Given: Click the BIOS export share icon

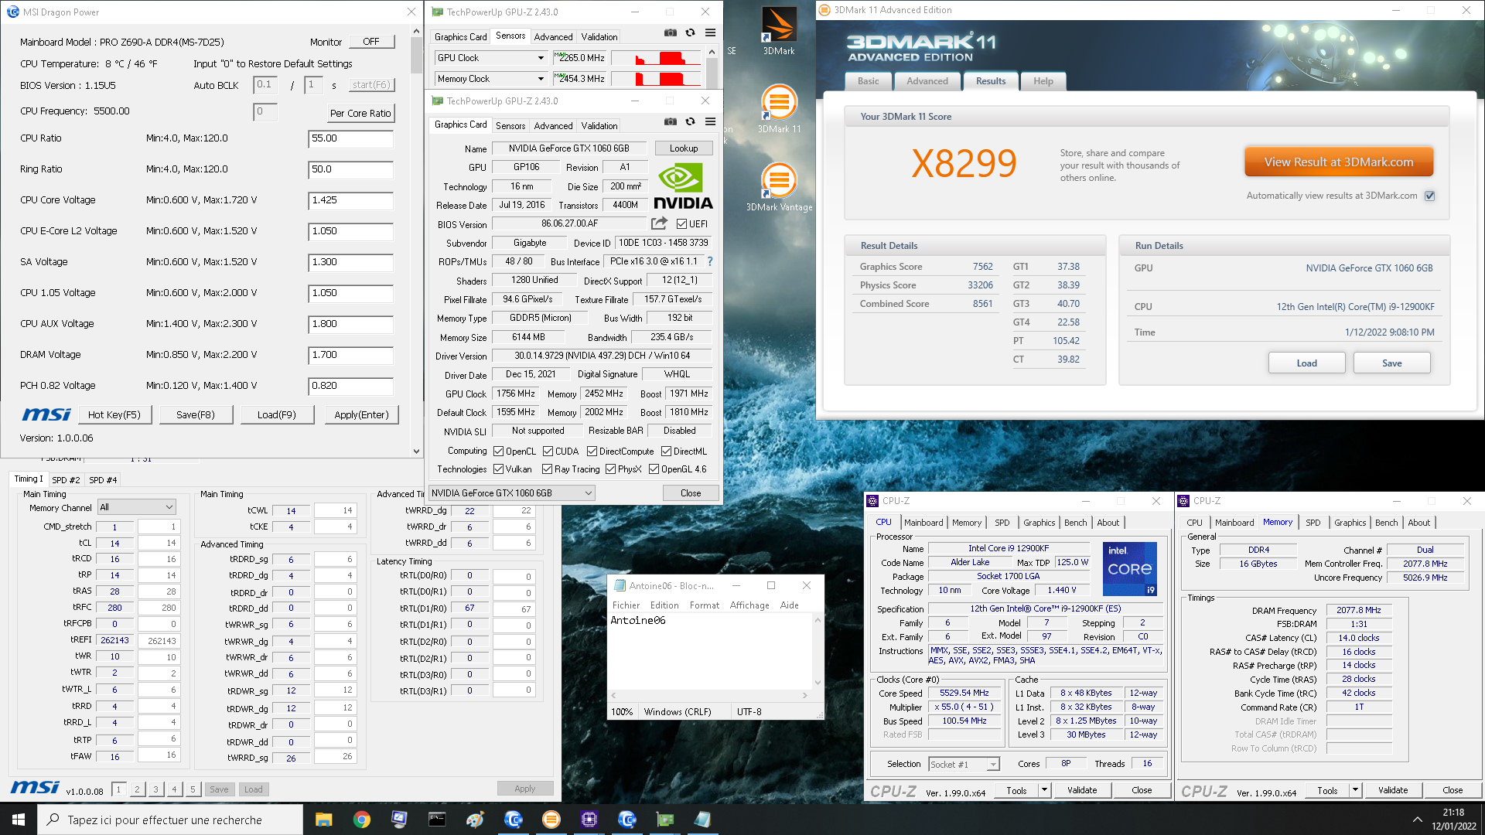Looking at the screenshot, I should [x=659, y=223].
